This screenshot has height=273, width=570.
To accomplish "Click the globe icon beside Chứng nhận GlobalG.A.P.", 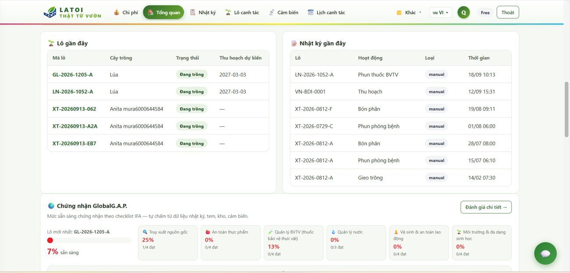I will 51,206.
